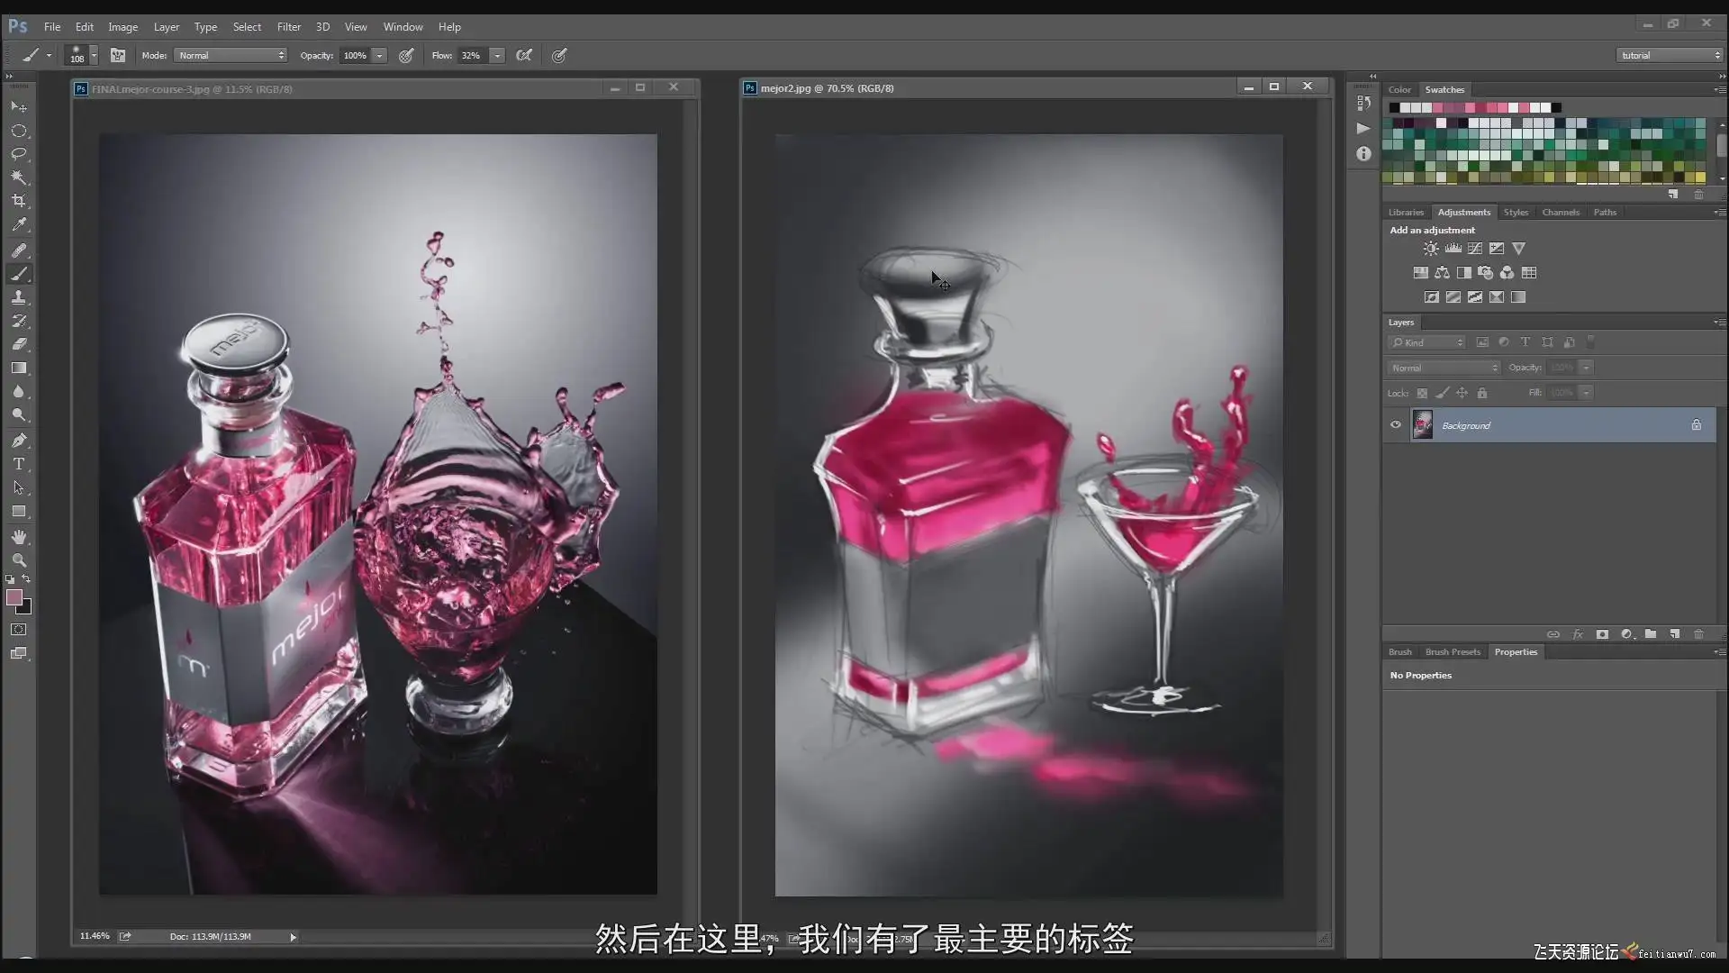This screenshot has height=973, width=1729.
Task: Select the Eyedropper tool
Action: click(19, 225)
